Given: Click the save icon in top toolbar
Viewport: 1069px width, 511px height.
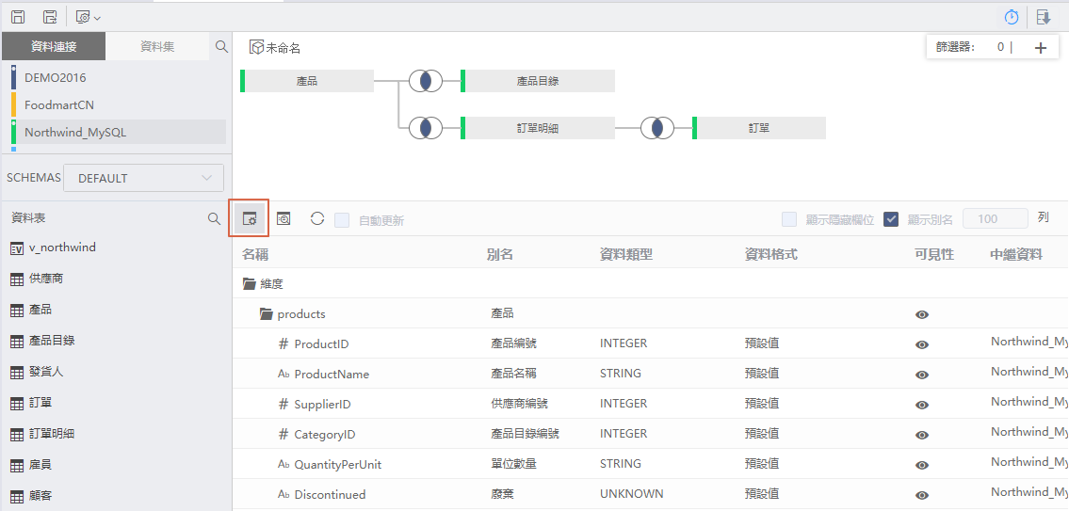Looking at the screenshot, I should pos(18,17).
